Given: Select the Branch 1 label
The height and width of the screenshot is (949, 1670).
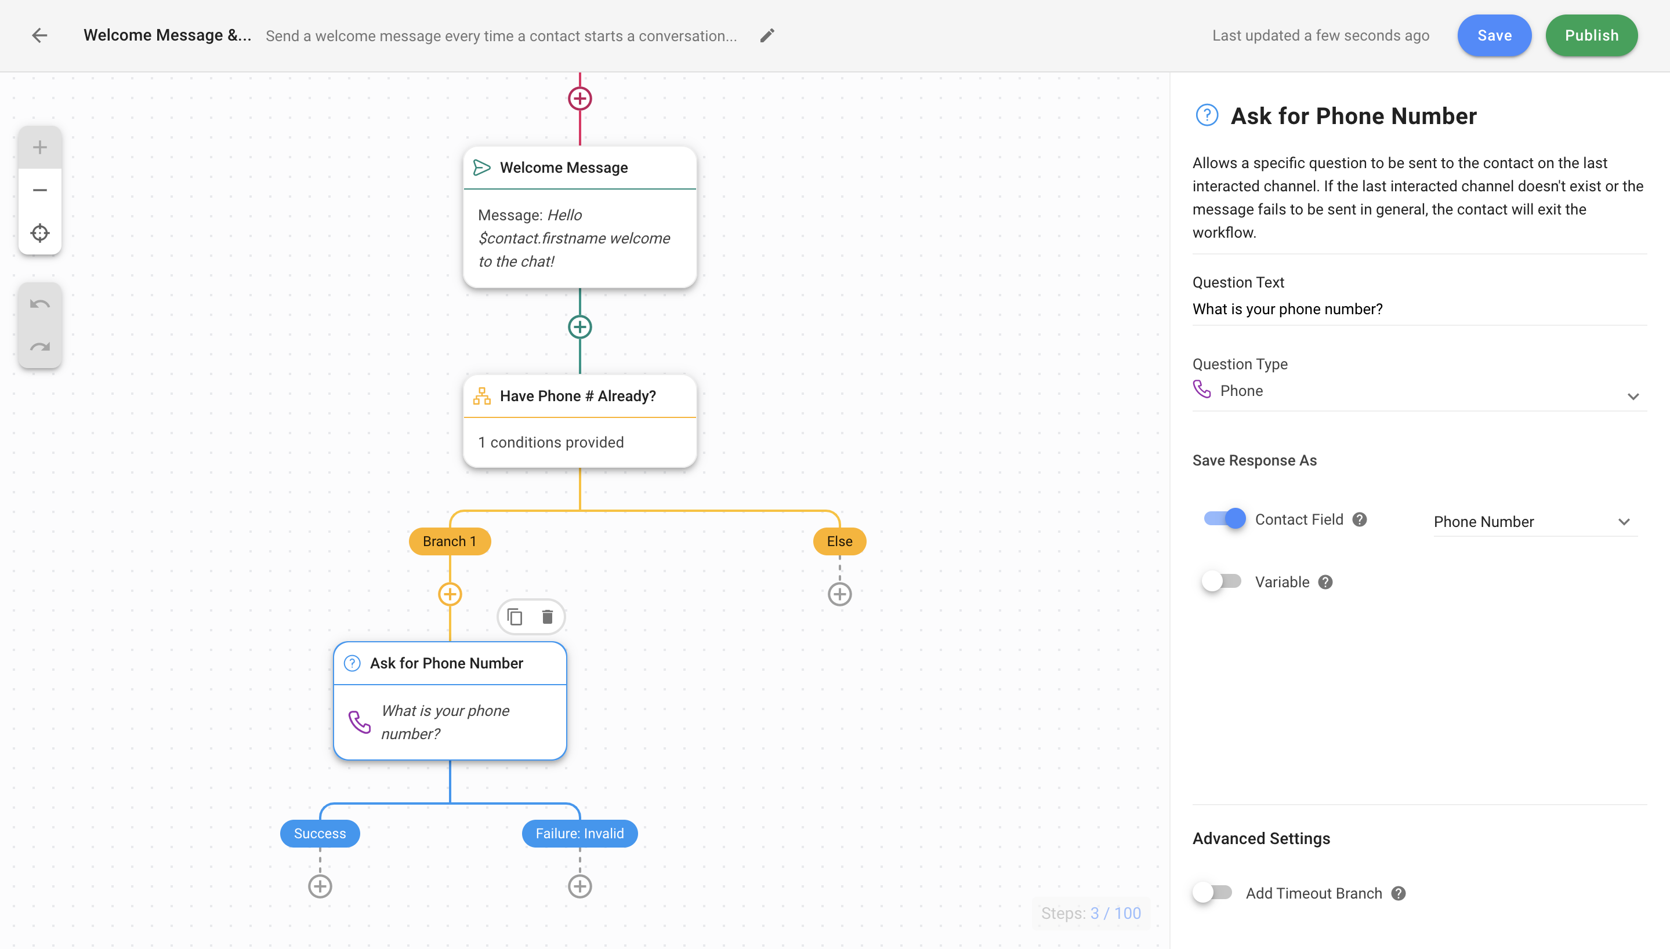Looking at the screenshot, I should 450,541.
